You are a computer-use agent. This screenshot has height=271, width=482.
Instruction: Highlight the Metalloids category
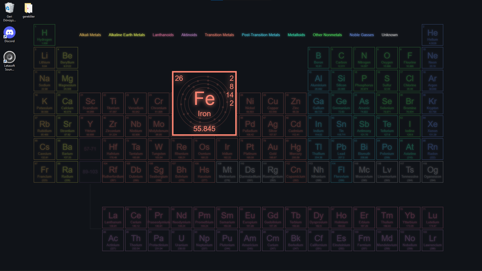296,35
